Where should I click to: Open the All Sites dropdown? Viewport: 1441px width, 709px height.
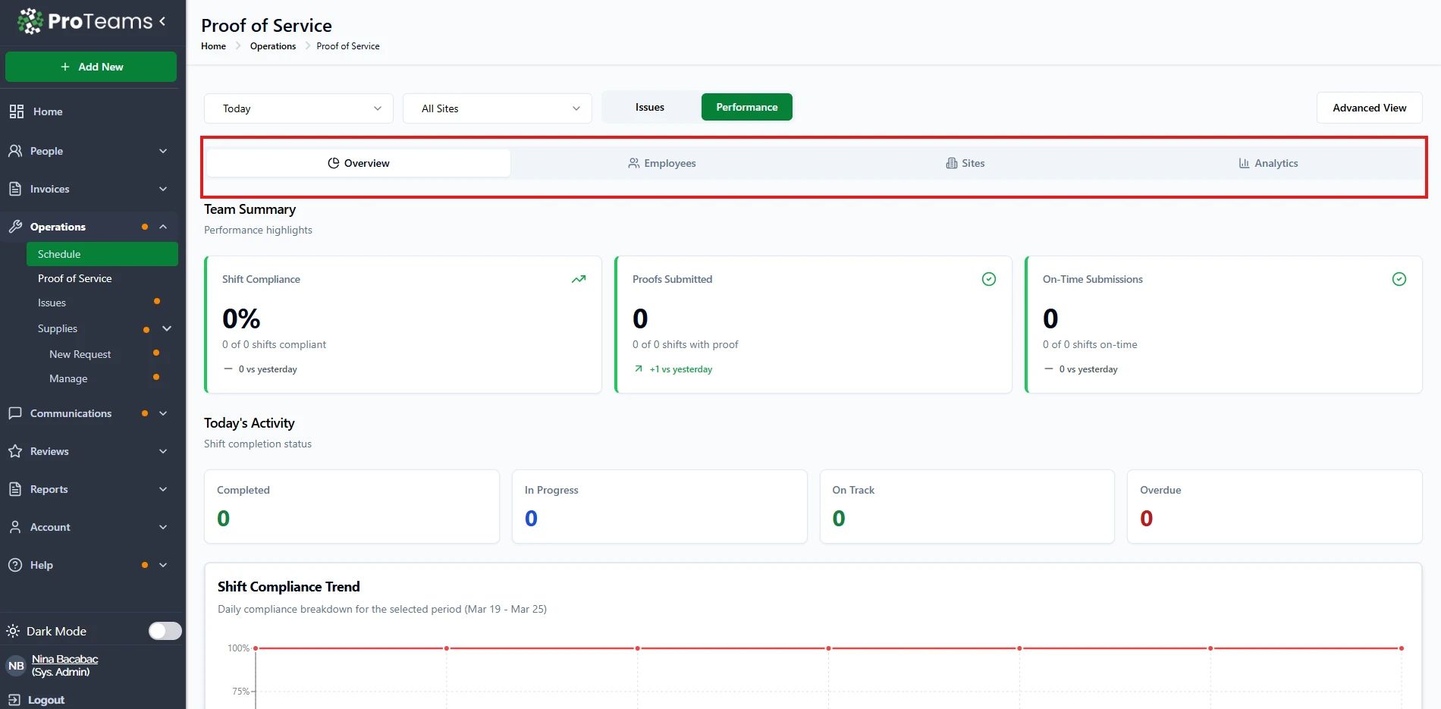click(x=497, y=108)
